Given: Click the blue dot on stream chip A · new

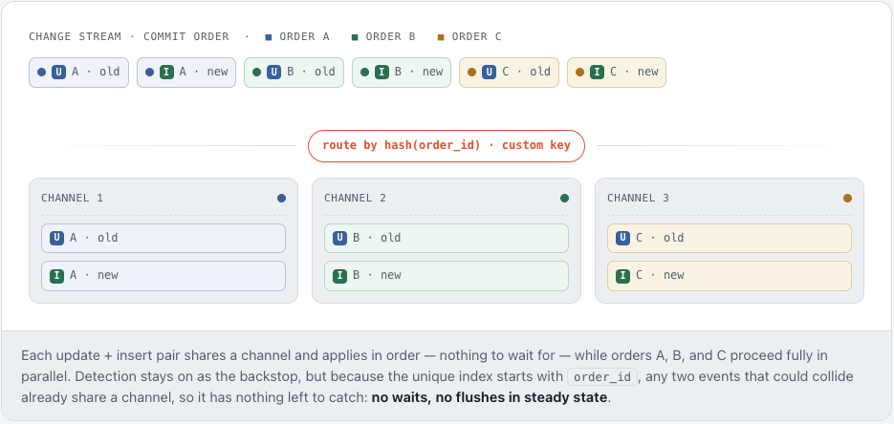Looking at the screenshot, I should point(149,73).
